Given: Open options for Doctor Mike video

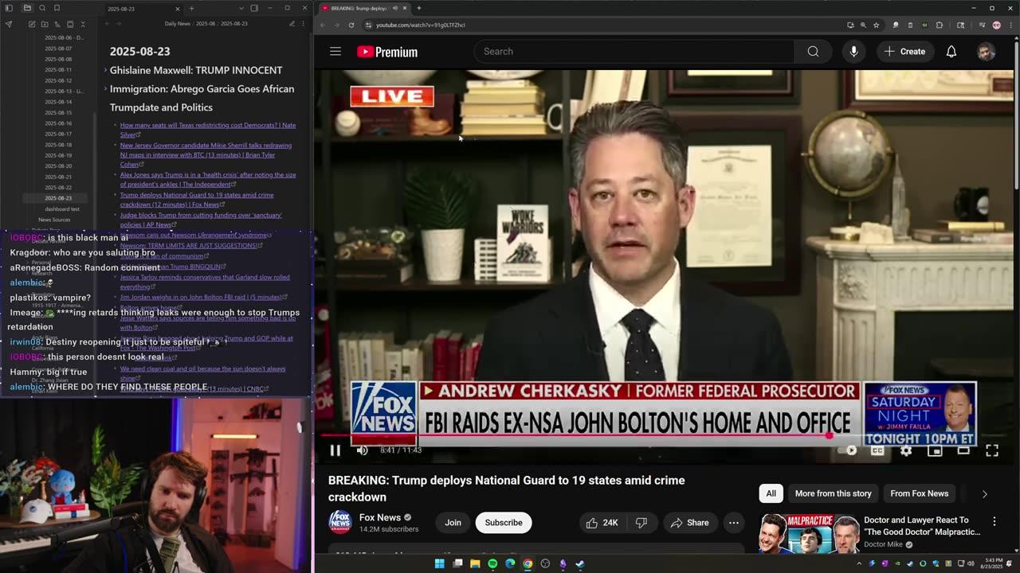Looking at the screenshot, I should point(994,521).
